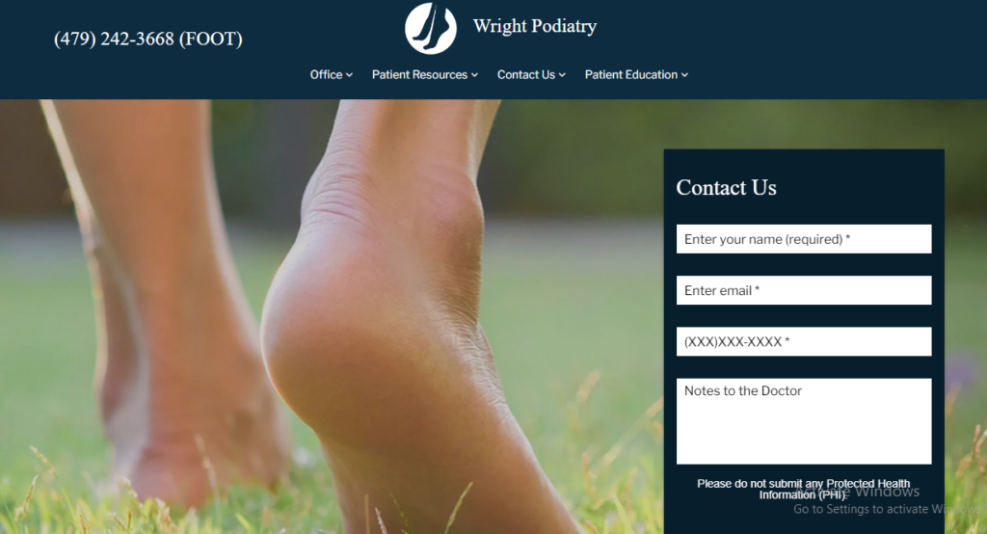This screenshot has height=534, width=987.
Task: Select the (XXX)XXX-XXXX phone number field
Action: click(804, 341)
